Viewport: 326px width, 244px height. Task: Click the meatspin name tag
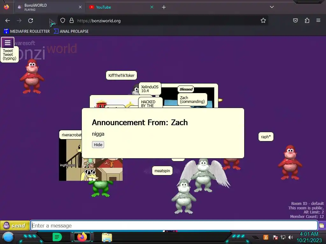click(x=162, y=171)
